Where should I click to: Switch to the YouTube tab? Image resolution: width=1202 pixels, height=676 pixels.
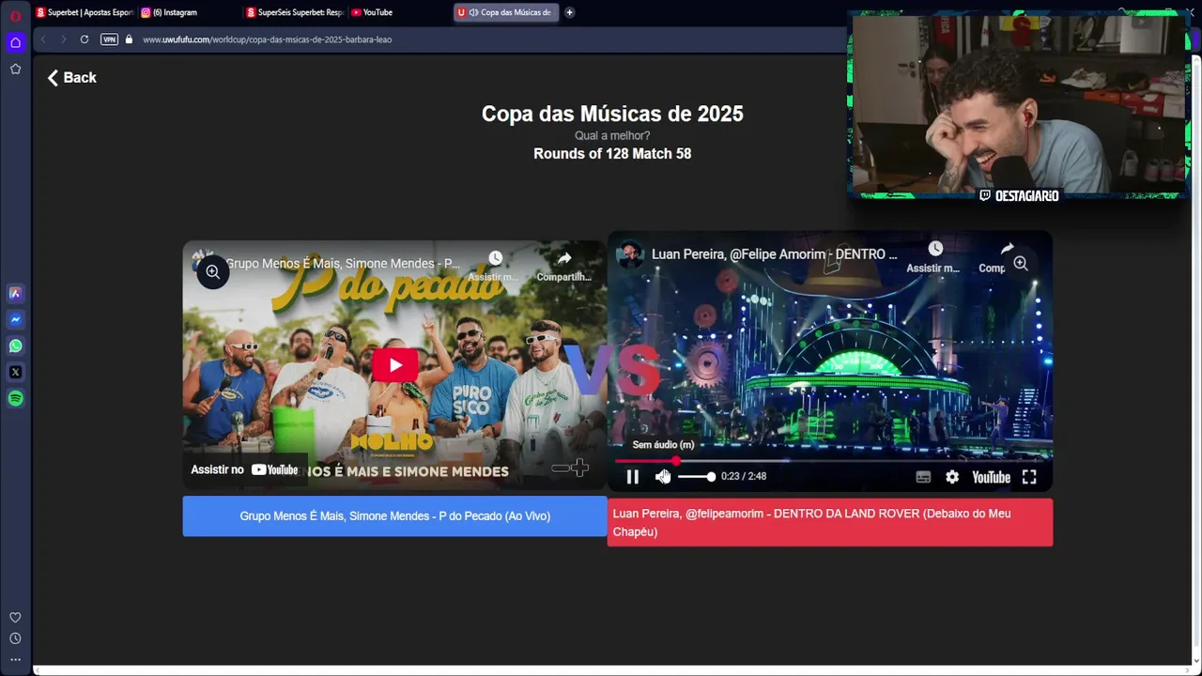pos(399,12)
